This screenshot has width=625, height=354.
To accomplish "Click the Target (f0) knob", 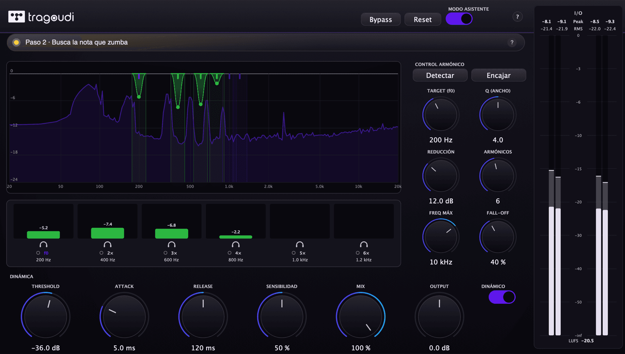I will [441, 115].
